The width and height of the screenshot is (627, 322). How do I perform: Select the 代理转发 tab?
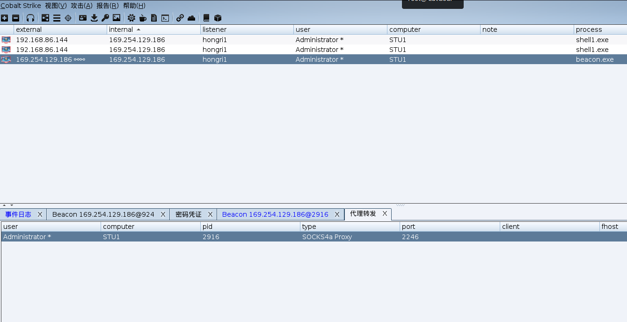pyautogui.click(x=363, y=213)
